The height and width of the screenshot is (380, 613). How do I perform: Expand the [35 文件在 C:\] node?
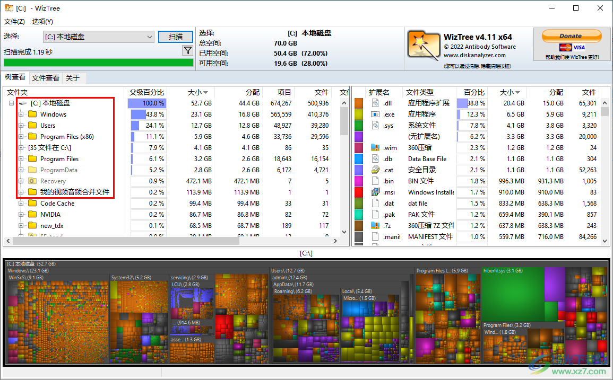[21, 148]
